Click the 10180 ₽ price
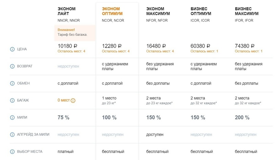278x160 pixels. click(x=68, y=46)
